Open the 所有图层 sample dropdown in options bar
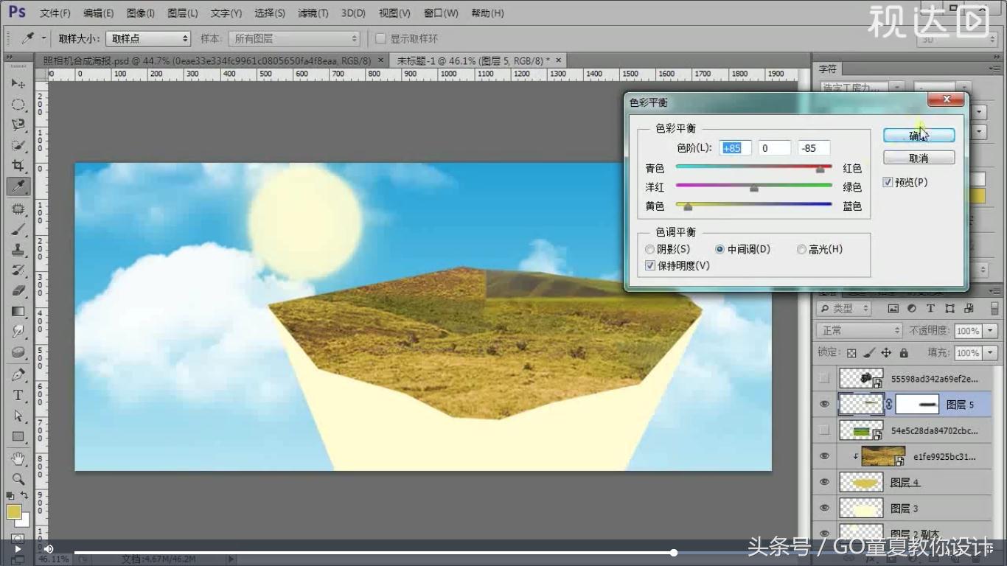The height and width of the screenshot is (566, 1007). (293, 38)
